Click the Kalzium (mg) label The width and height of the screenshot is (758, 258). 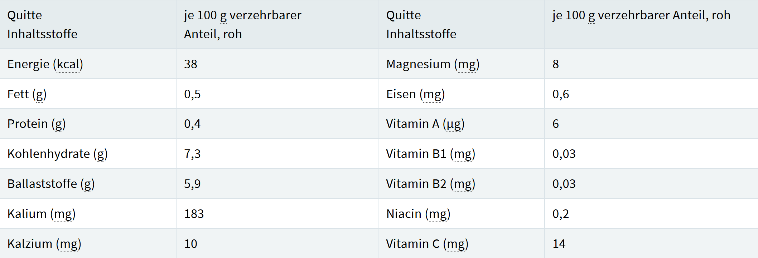pyautogui.click(x=44, y=244)
